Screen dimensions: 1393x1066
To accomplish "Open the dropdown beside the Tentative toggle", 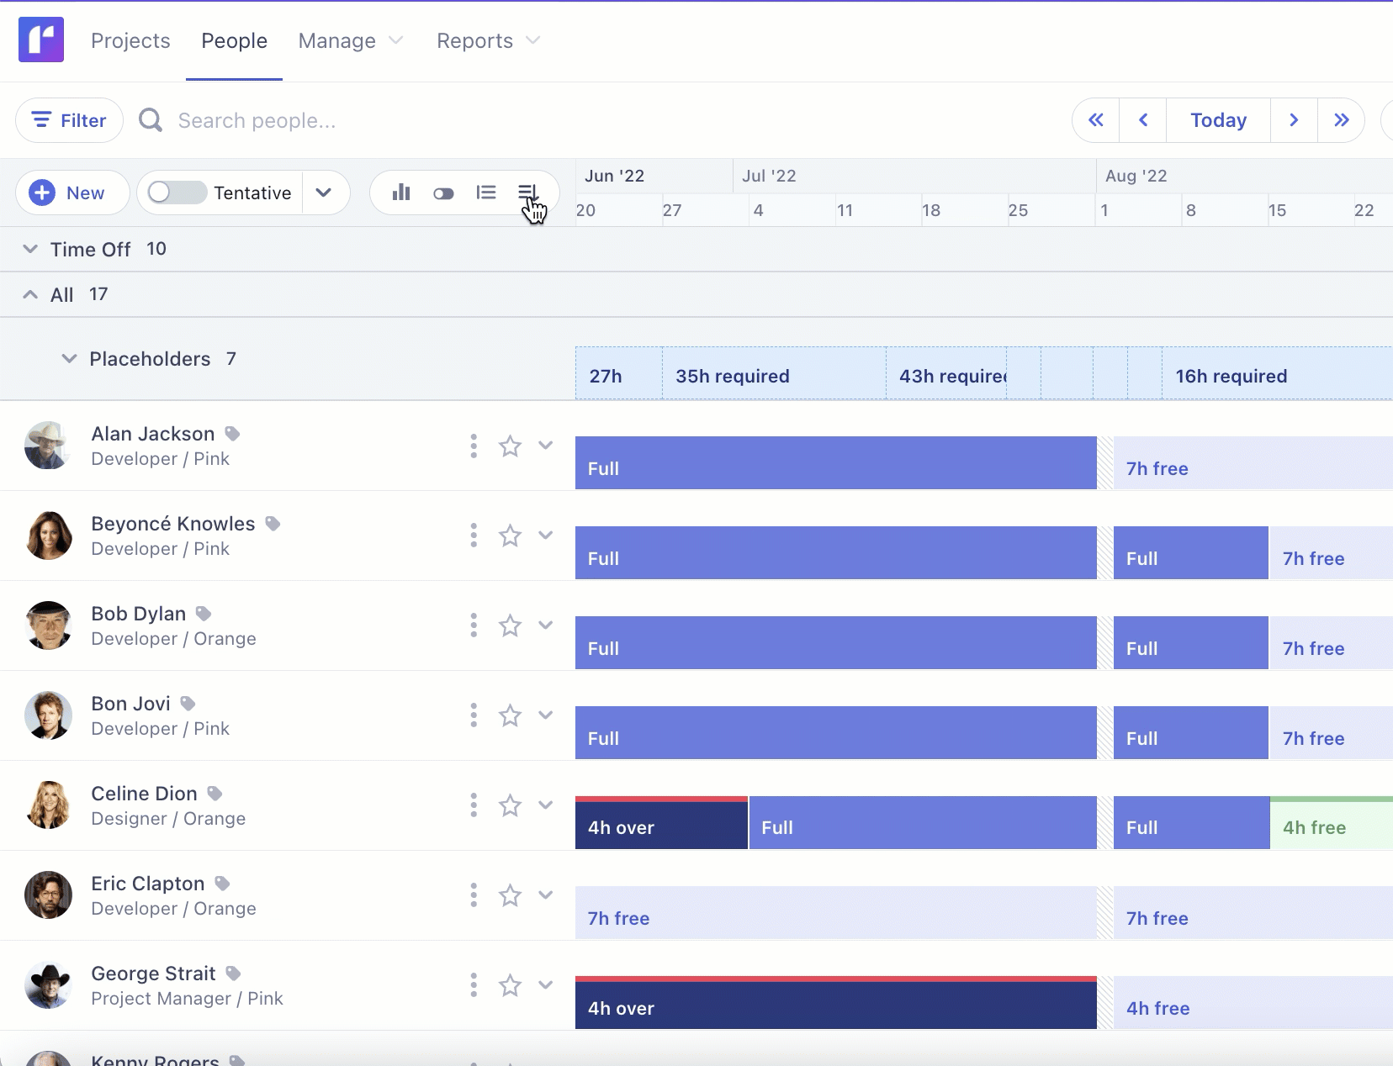I will 325,193.
